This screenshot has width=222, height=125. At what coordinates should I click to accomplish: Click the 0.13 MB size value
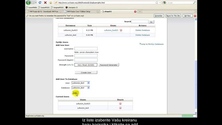89,30
